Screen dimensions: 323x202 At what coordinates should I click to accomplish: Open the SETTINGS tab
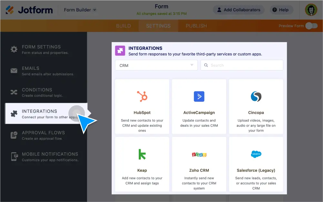158,26
